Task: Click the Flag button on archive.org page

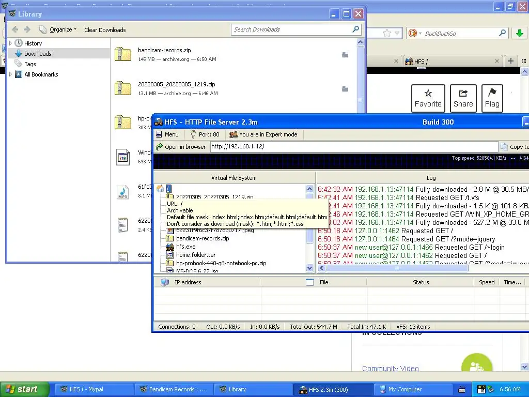Action: point(492,98)
